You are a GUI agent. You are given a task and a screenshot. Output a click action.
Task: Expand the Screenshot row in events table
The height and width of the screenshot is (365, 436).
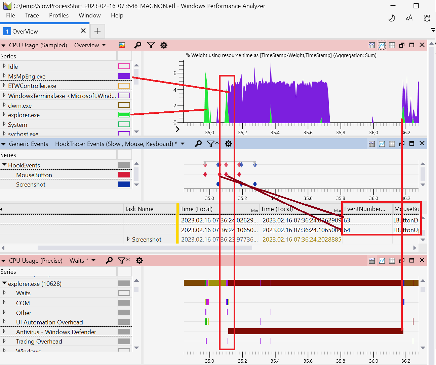128,239
